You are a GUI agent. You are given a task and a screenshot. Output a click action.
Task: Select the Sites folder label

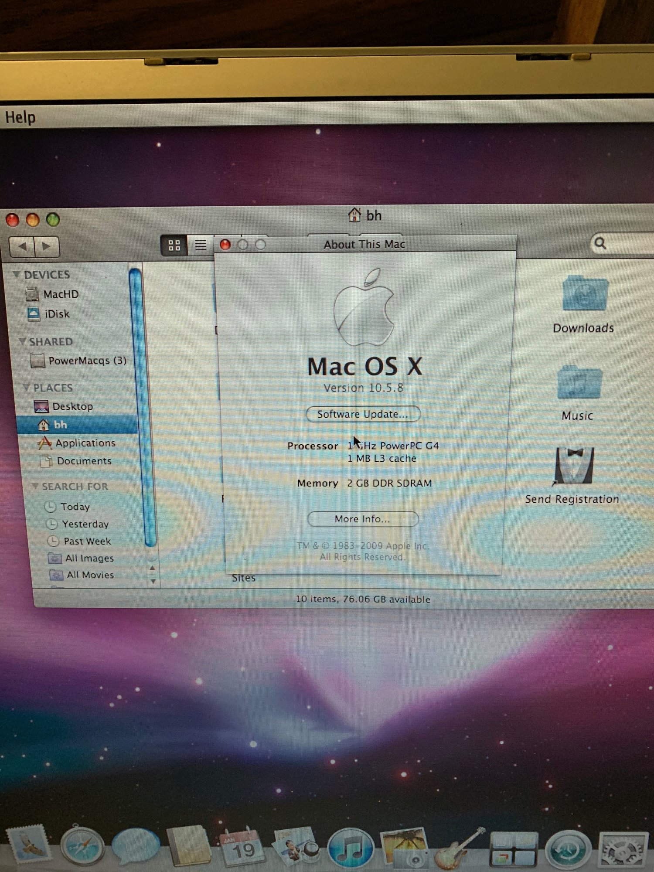pos(244,578)
